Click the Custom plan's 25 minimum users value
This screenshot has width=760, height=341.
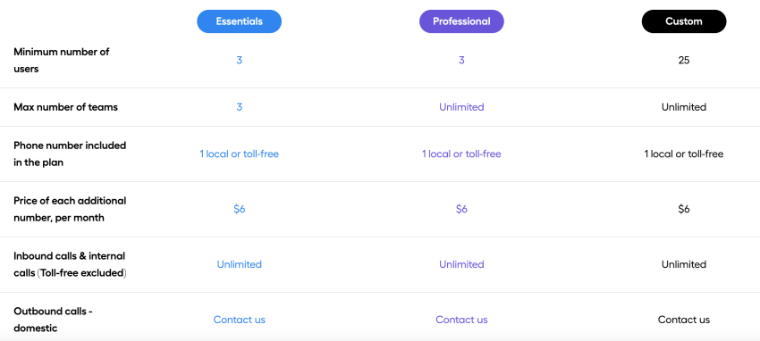coord(684,61)
